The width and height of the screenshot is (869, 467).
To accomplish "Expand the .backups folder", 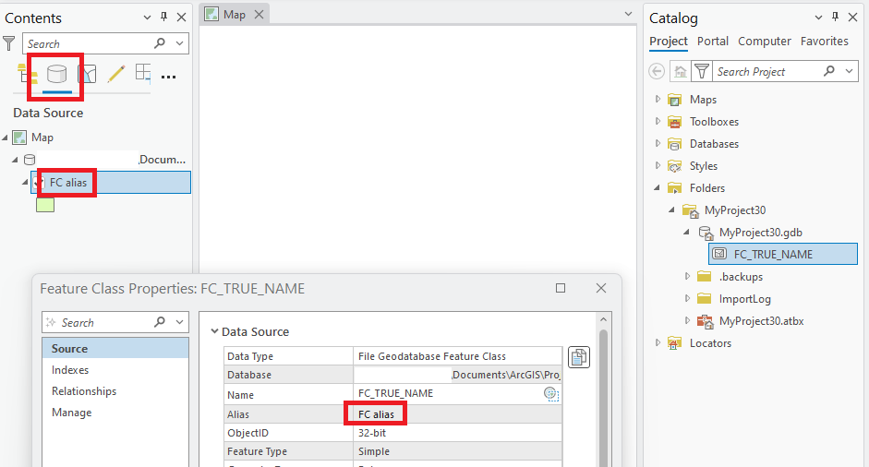I will click(687, 277).
